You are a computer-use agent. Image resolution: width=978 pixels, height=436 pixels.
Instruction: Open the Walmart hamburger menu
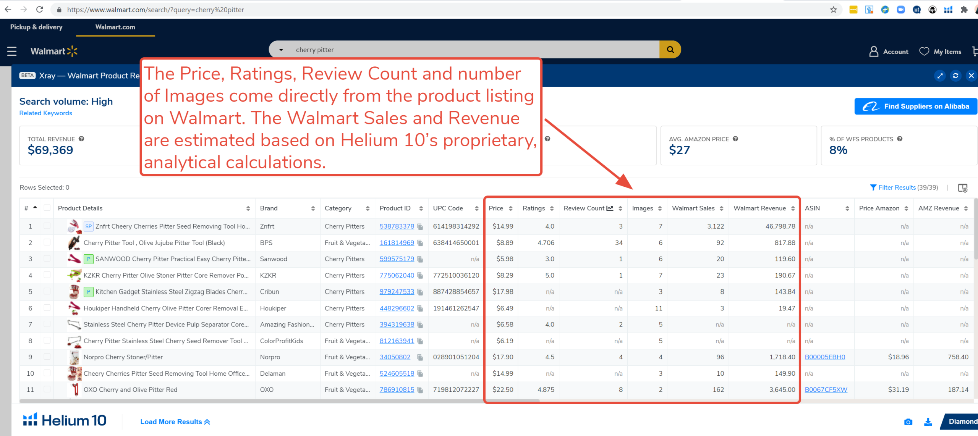pyautogui.click(x=12, y=51)
